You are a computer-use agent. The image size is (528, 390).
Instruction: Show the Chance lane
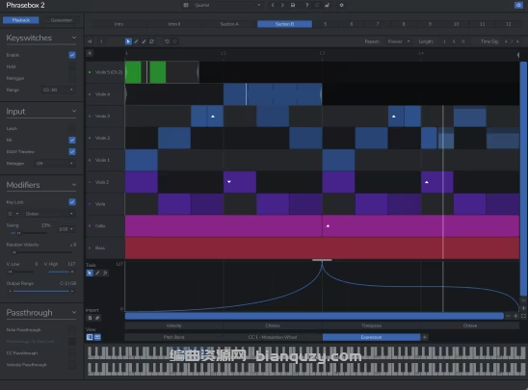tap(273, 325)
